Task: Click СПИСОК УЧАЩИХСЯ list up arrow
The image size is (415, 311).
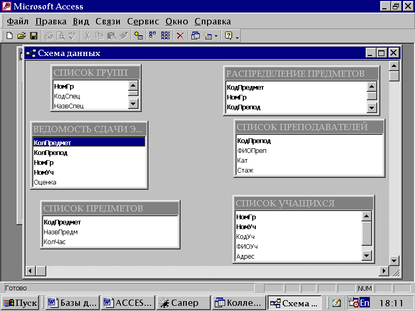Action: coord(367,217)
